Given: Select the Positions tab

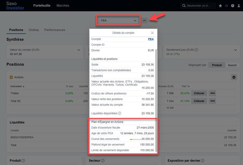Looking at the screenshot, I should point(16,30).
